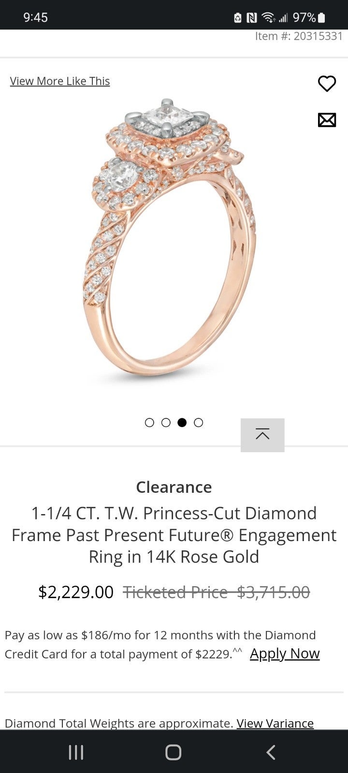Select second image carousel dot

pyautogui.click(x=166, y=423)
